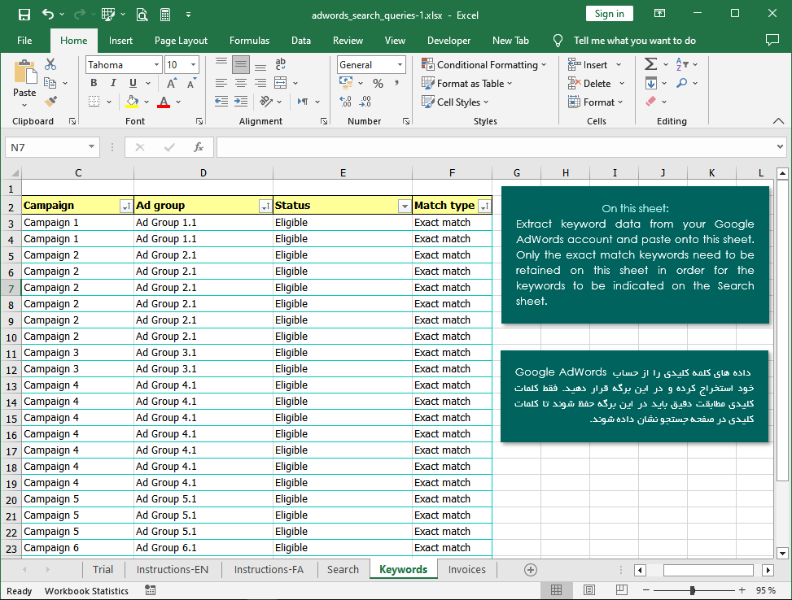
Task: Decrease font size
Action: tap(191, 83)
